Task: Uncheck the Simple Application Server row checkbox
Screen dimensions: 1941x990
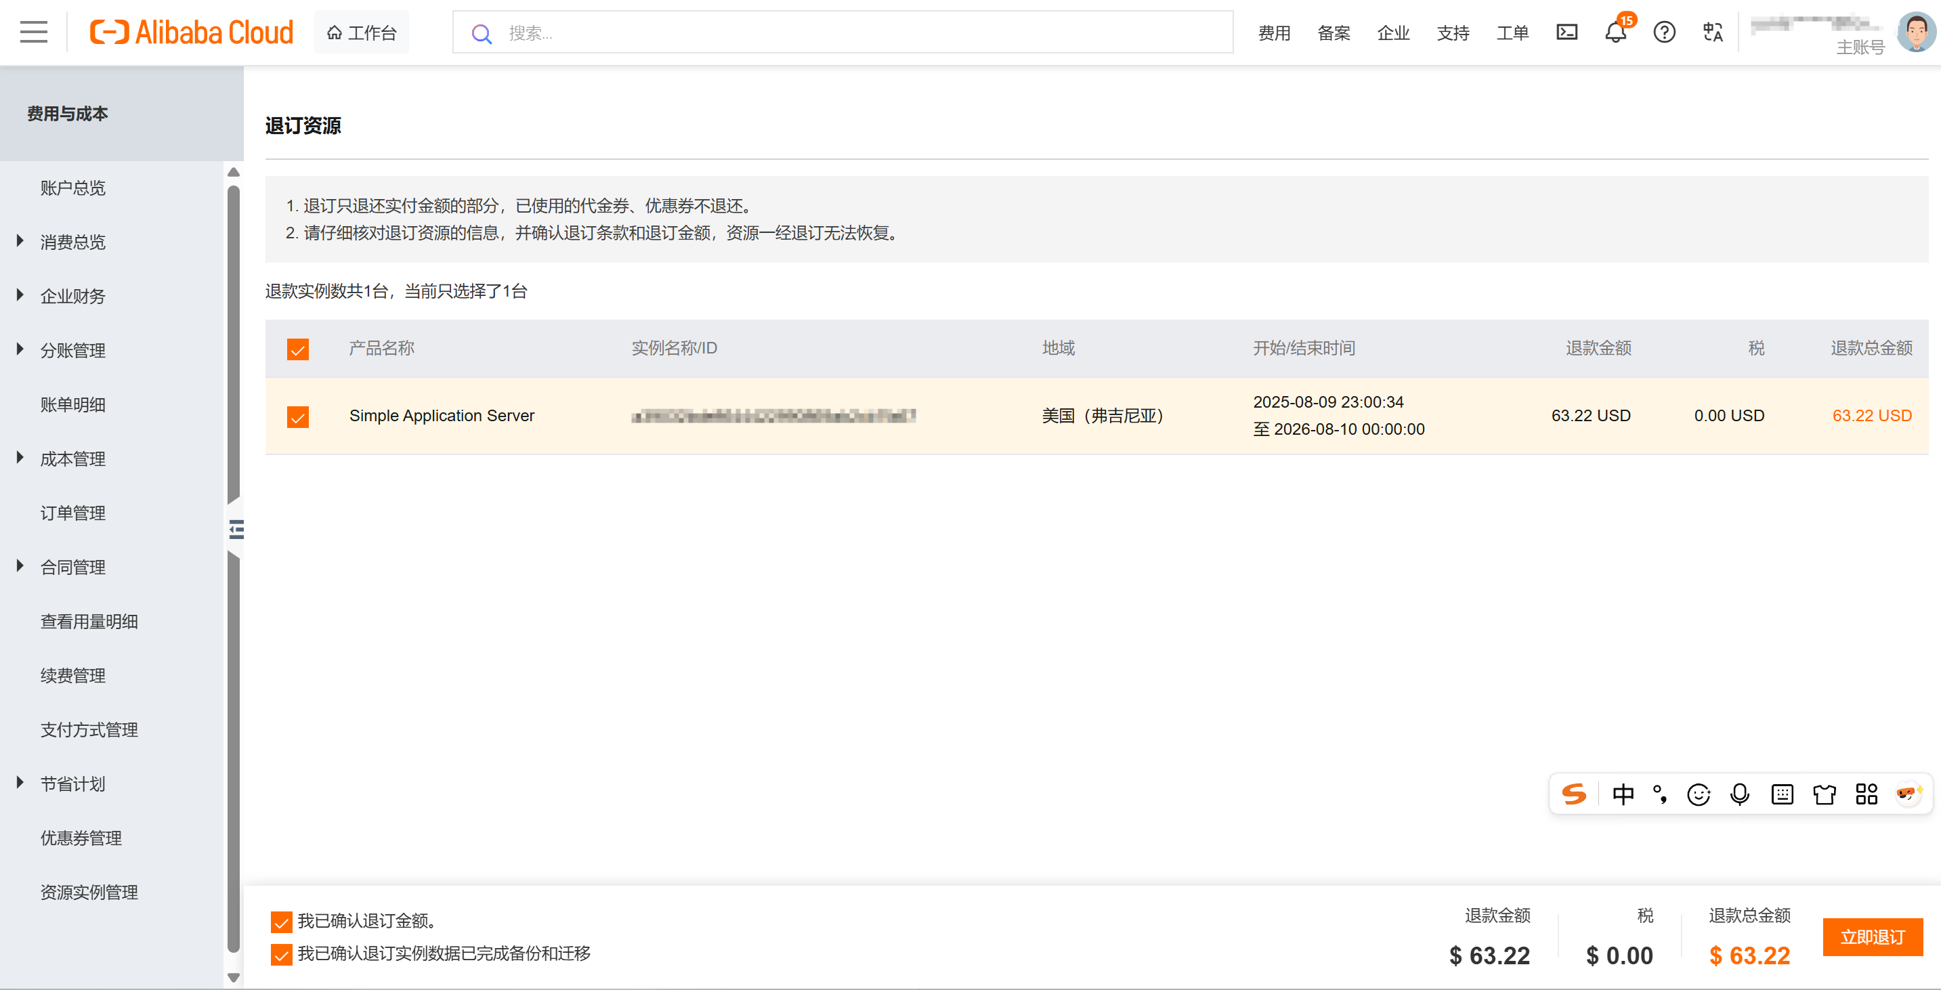Action: click(297, 416)
